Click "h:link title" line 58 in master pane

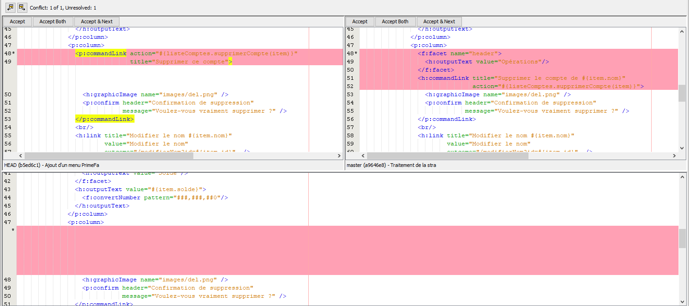(x=496, y=135)
